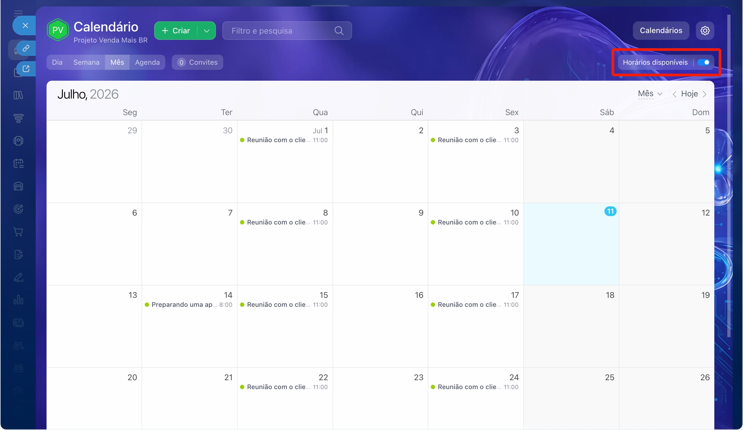Image resolution: width=743 pixels, height=430 pixels.
Task: Click day number 5 Sunday cell
Action: pos(707,131)
